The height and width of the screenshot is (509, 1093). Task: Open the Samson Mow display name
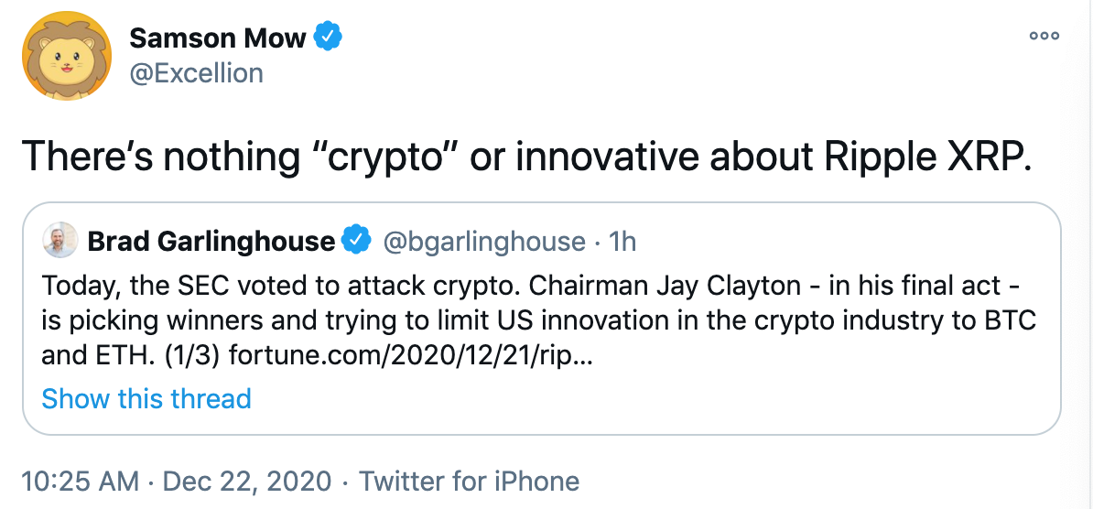218,38
